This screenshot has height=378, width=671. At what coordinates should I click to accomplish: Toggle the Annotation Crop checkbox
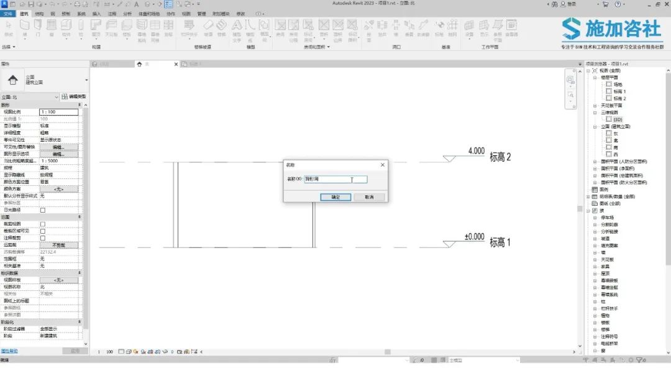(x=43, y=238)
